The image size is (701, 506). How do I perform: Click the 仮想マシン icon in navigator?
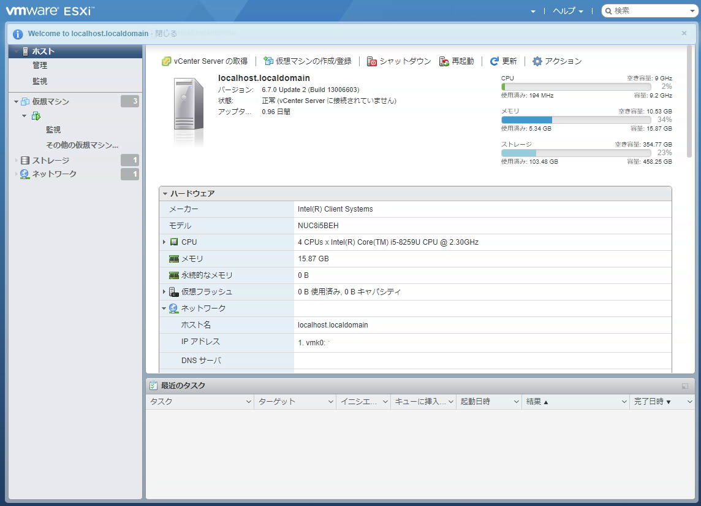(x=26, y=102)
